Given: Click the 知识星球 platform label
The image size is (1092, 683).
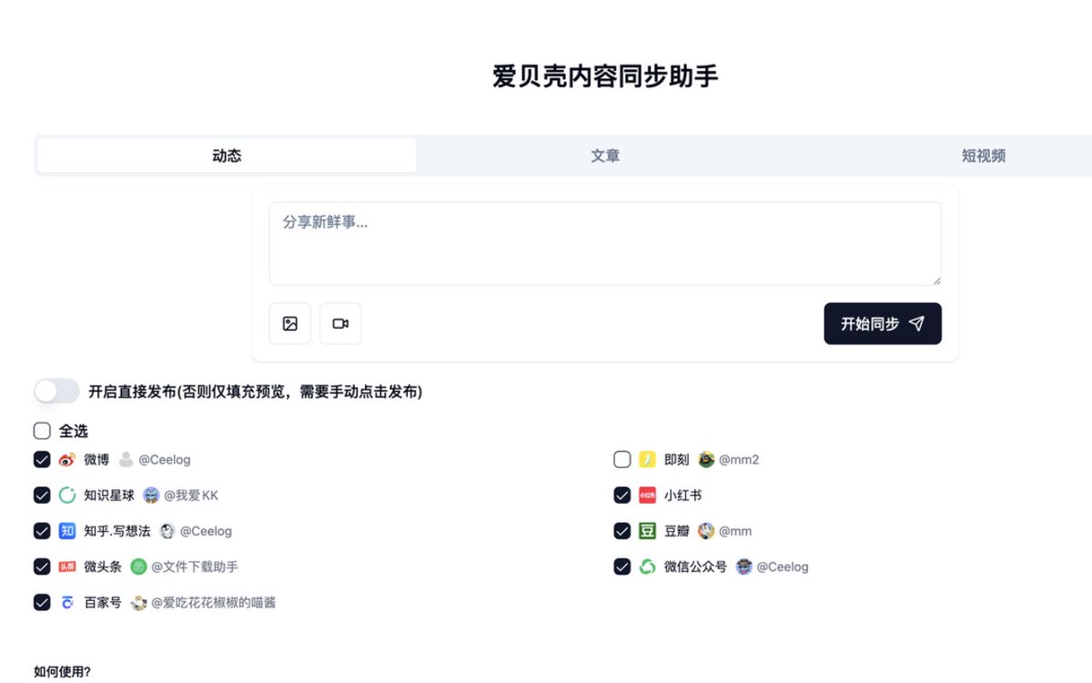Looking at the screenshot, I should (109, 495).
